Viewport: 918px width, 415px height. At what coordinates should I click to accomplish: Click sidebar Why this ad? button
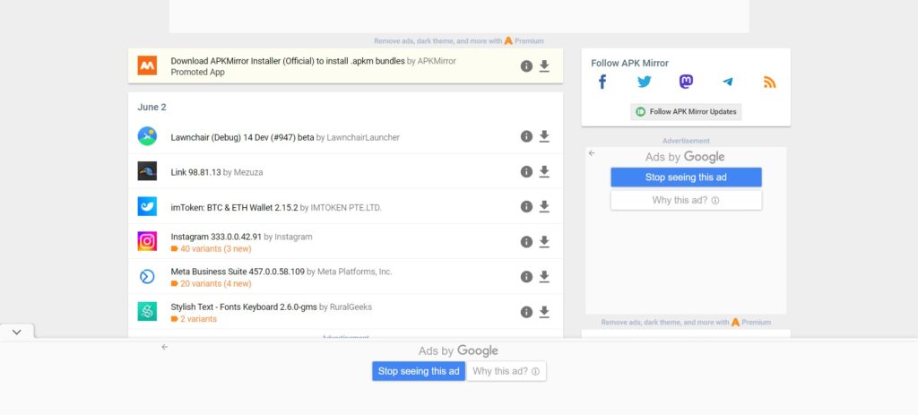686,200
